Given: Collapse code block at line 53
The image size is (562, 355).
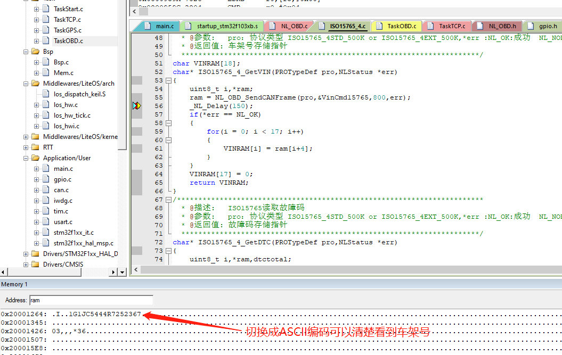Looking at the screenshot, I should [x=168, y=80].
